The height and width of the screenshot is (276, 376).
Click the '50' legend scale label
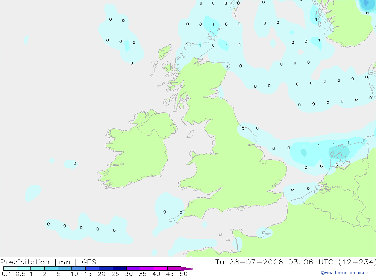point(183,274)
